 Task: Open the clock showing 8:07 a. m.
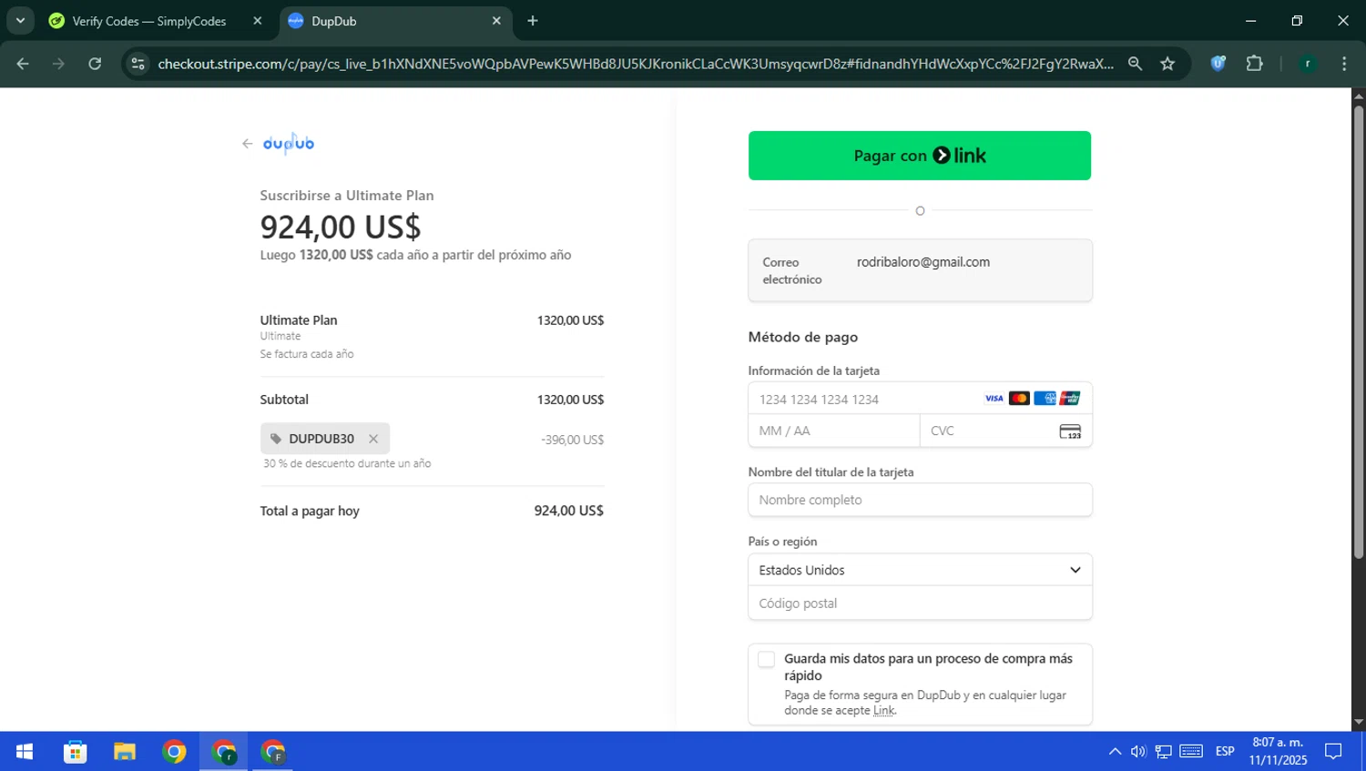coord(1278,752)
